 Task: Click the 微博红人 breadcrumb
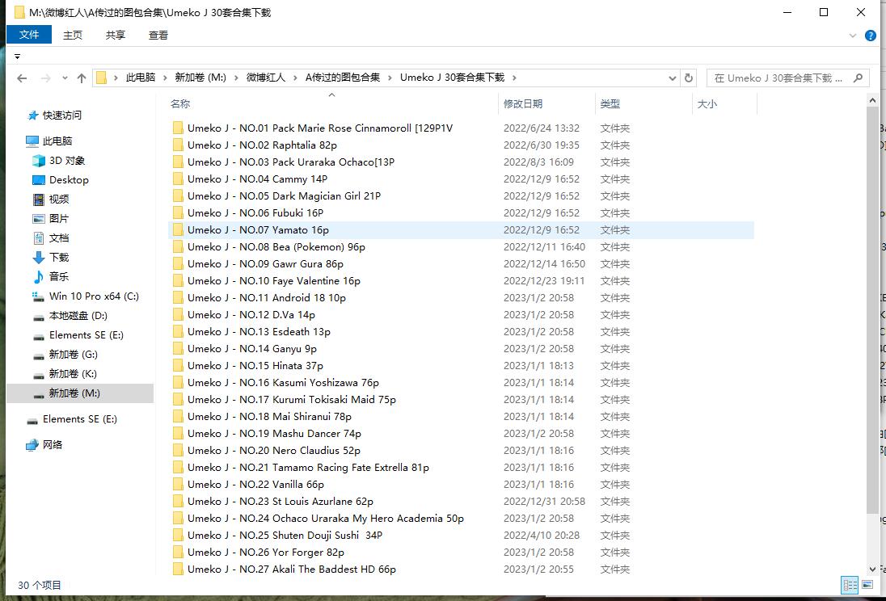tap(266, 78)
